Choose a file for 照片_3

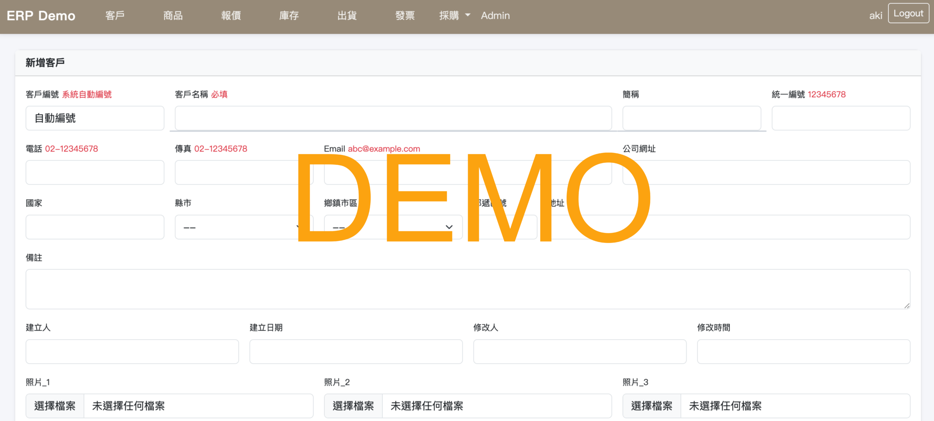coord(652,406)
